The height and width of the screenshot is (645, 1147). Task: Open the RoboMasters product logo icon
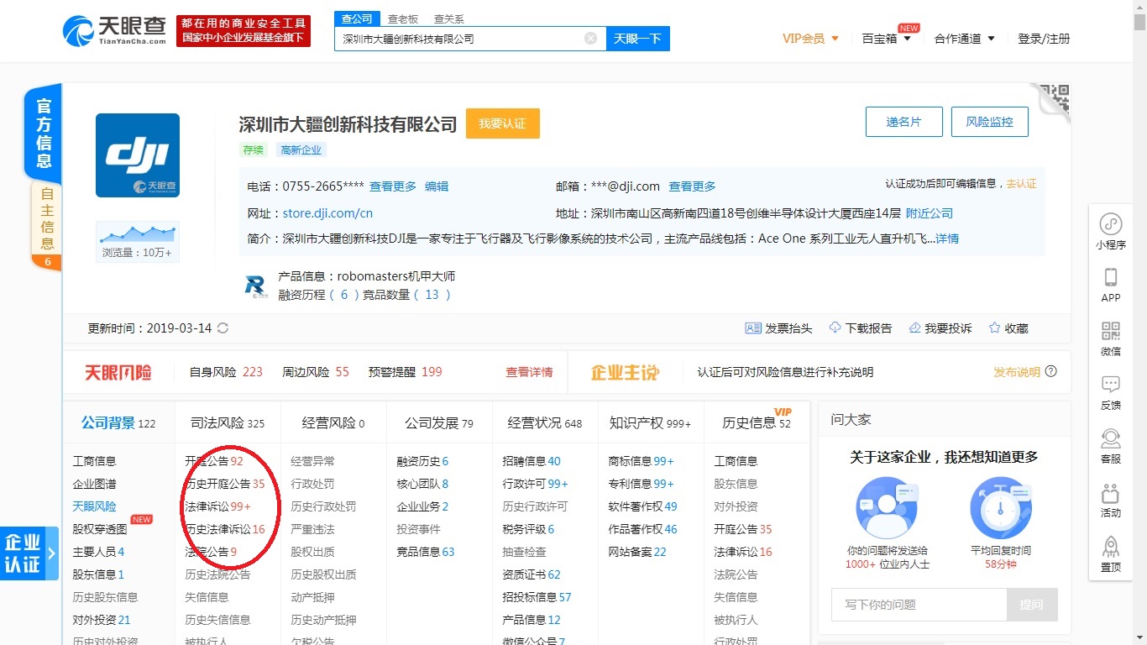255,286
